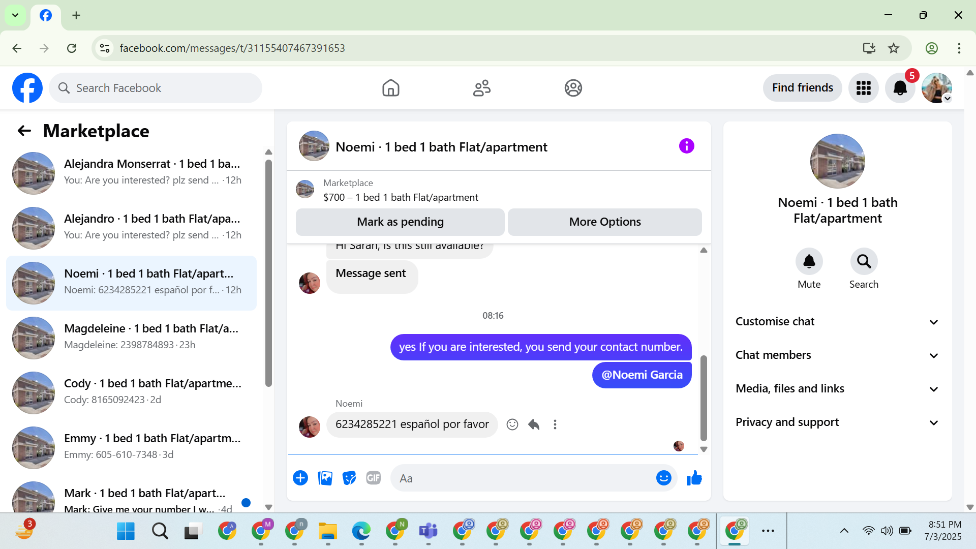
Task: Click Mark as pending button
Action: (400, 222)
